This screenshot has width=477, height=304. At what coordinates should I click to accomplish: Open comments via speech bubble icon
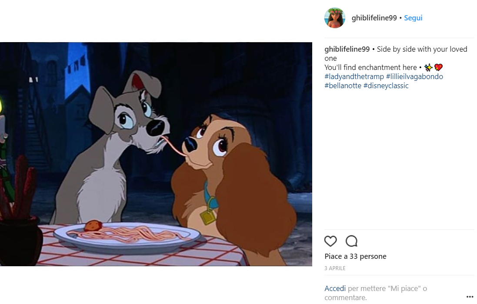[351, 241]
